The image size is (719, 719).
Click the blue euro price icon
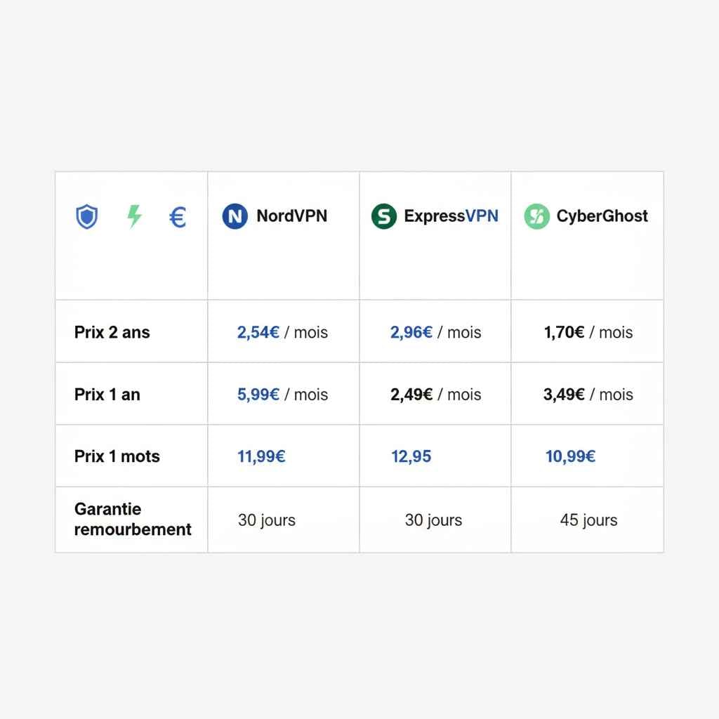pyautogui.click(x=178, y=217)
